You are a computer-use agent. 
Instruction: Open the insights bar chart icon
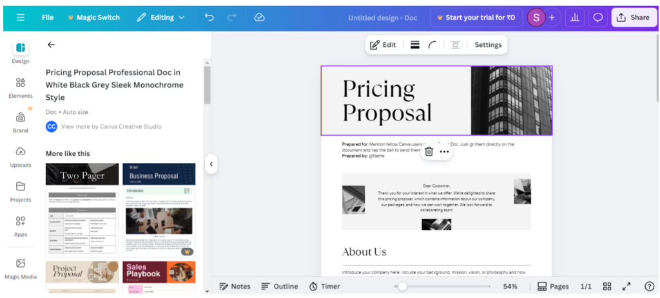[x=574, y=17]
